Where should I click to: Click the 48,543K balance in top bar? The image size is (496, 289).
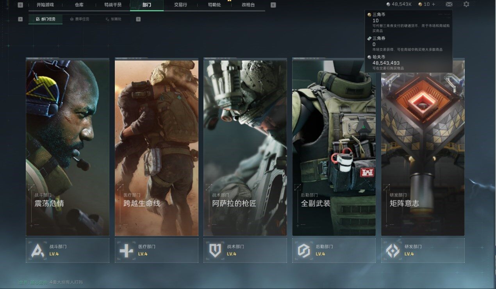(x=401, y=4)
